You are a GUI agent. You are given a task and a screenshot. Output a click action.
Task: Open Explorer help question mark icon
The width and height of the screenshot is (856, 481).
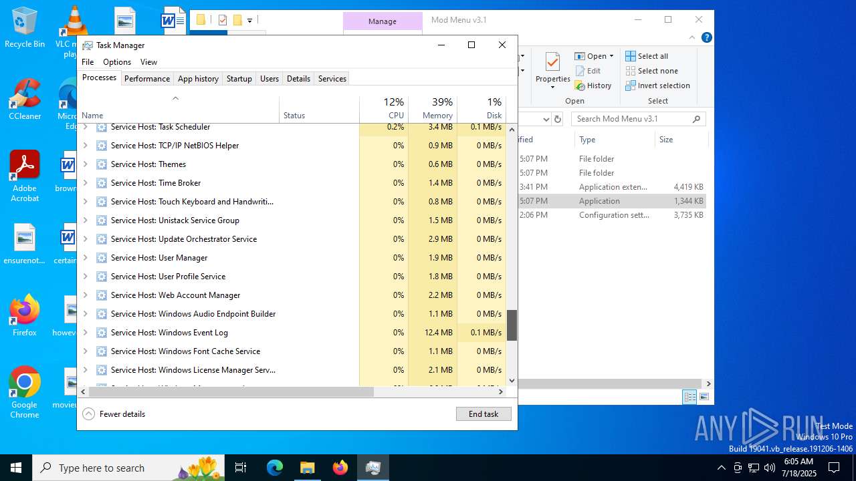coord(706,37)
